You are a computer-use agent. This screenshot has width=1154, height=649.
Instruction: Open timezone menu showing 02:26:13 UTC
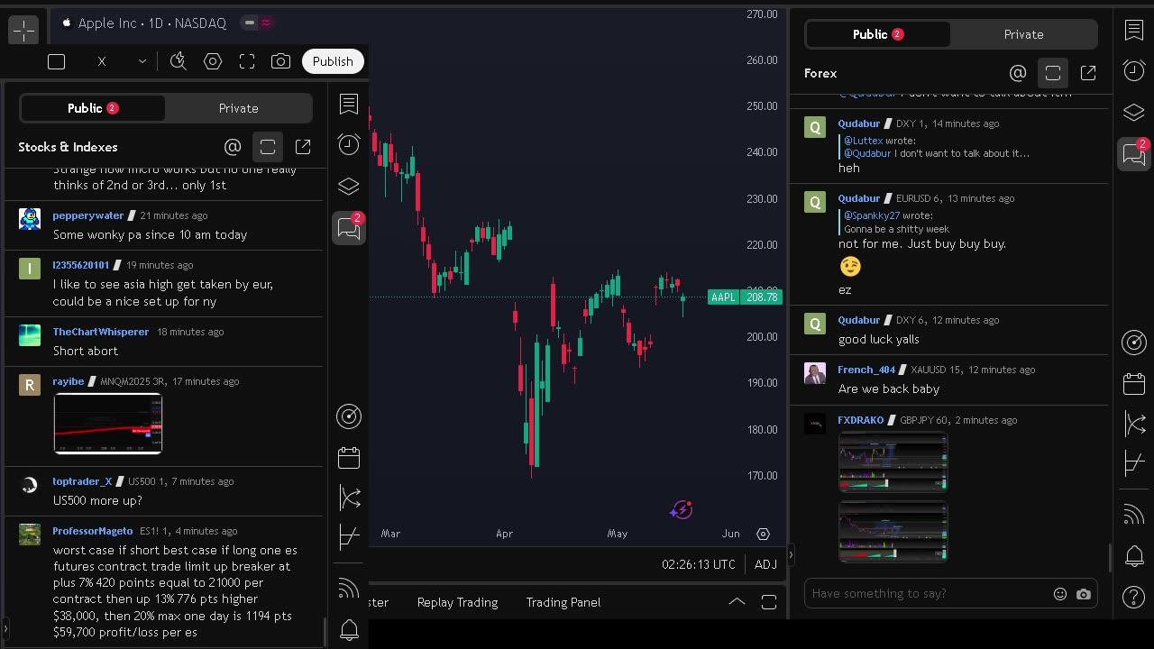[x=699, y=564]
